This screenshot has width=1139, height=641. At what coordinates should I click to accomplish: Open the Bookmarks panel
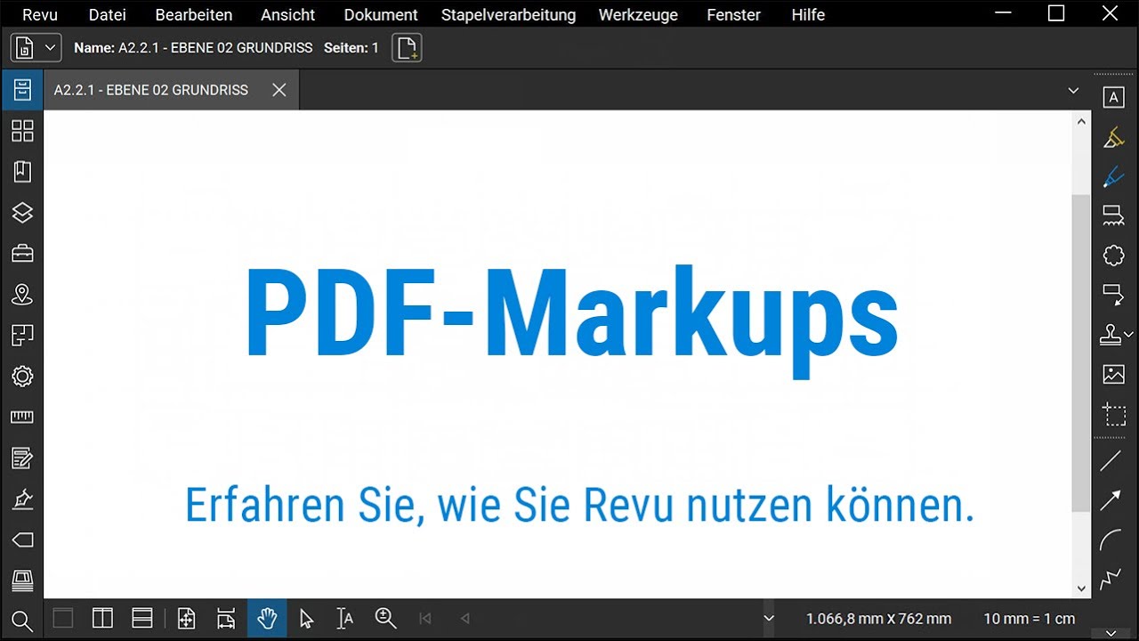[x=22, y=172]
